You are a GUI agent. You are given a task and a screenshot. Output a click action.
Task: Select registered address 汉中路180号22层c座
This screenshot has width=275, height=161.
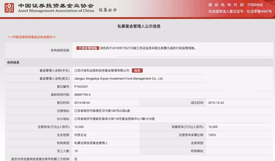pyautogui.click(x=116, y=111)
